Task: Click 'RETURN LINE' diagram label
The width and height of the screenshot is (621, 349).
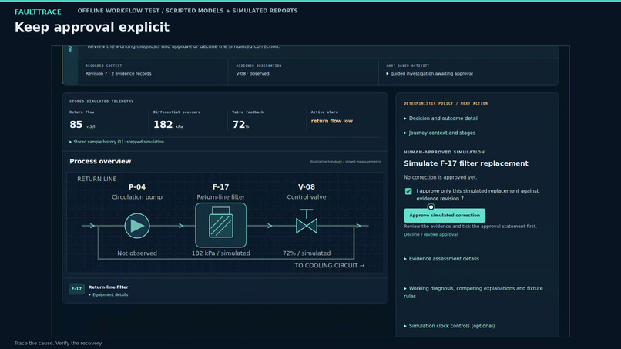Action: [x=96, y=179]
